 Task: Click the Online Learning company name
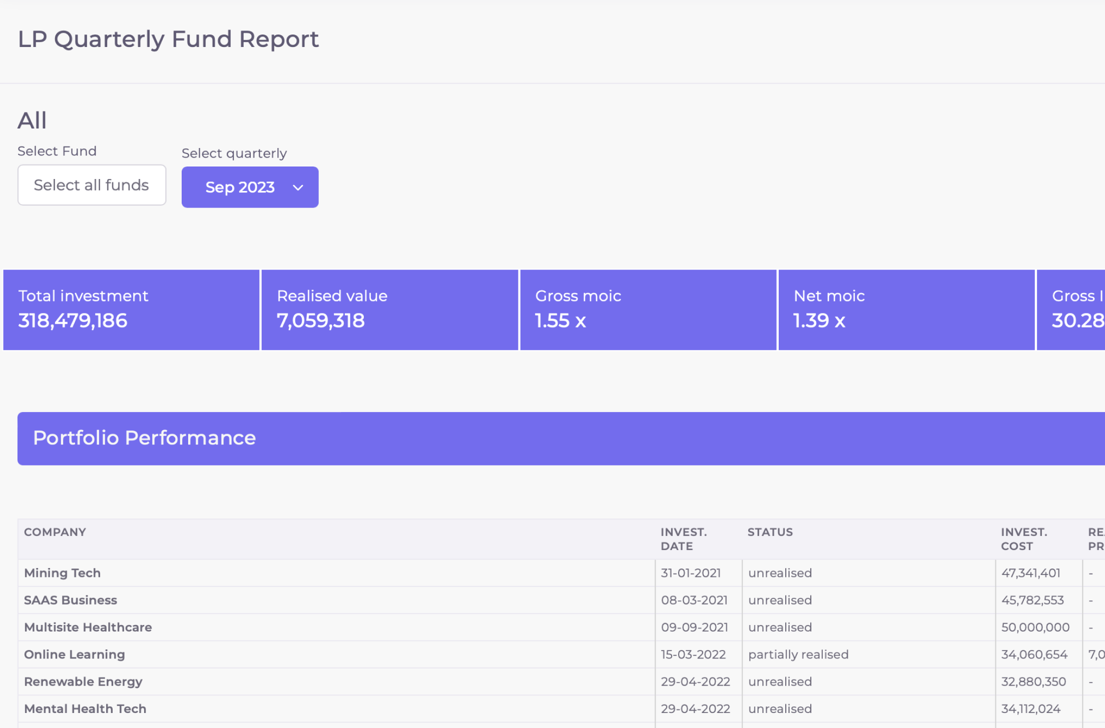pos(75,654)
